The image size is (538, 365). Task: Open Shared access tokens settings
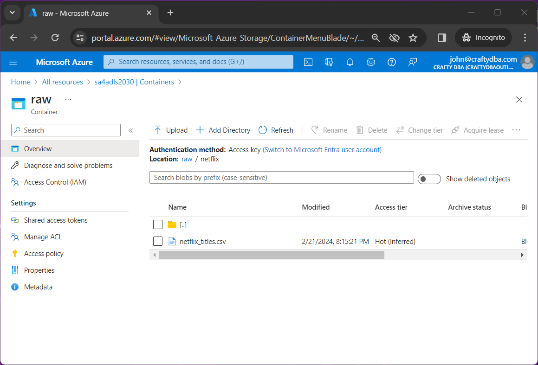[x=56, y=220]
